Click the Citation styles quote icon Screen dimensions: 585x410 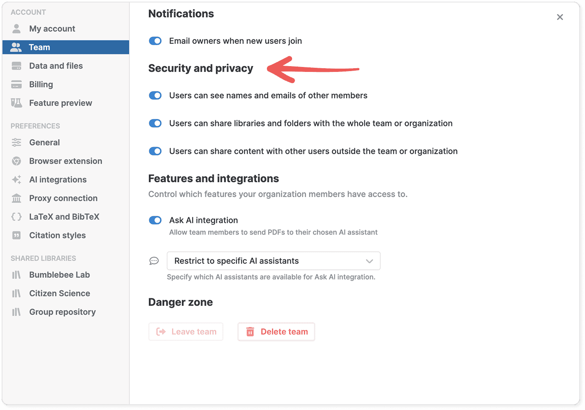(17, 235)
